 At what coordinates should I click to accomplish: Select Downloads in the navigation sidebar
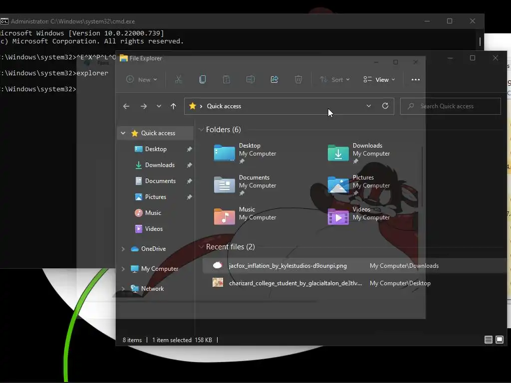pos(160,165)
